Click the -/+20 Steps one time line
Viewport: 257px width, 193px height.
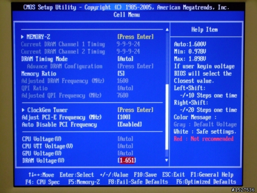pyautogui.click(x=208, y=110)
